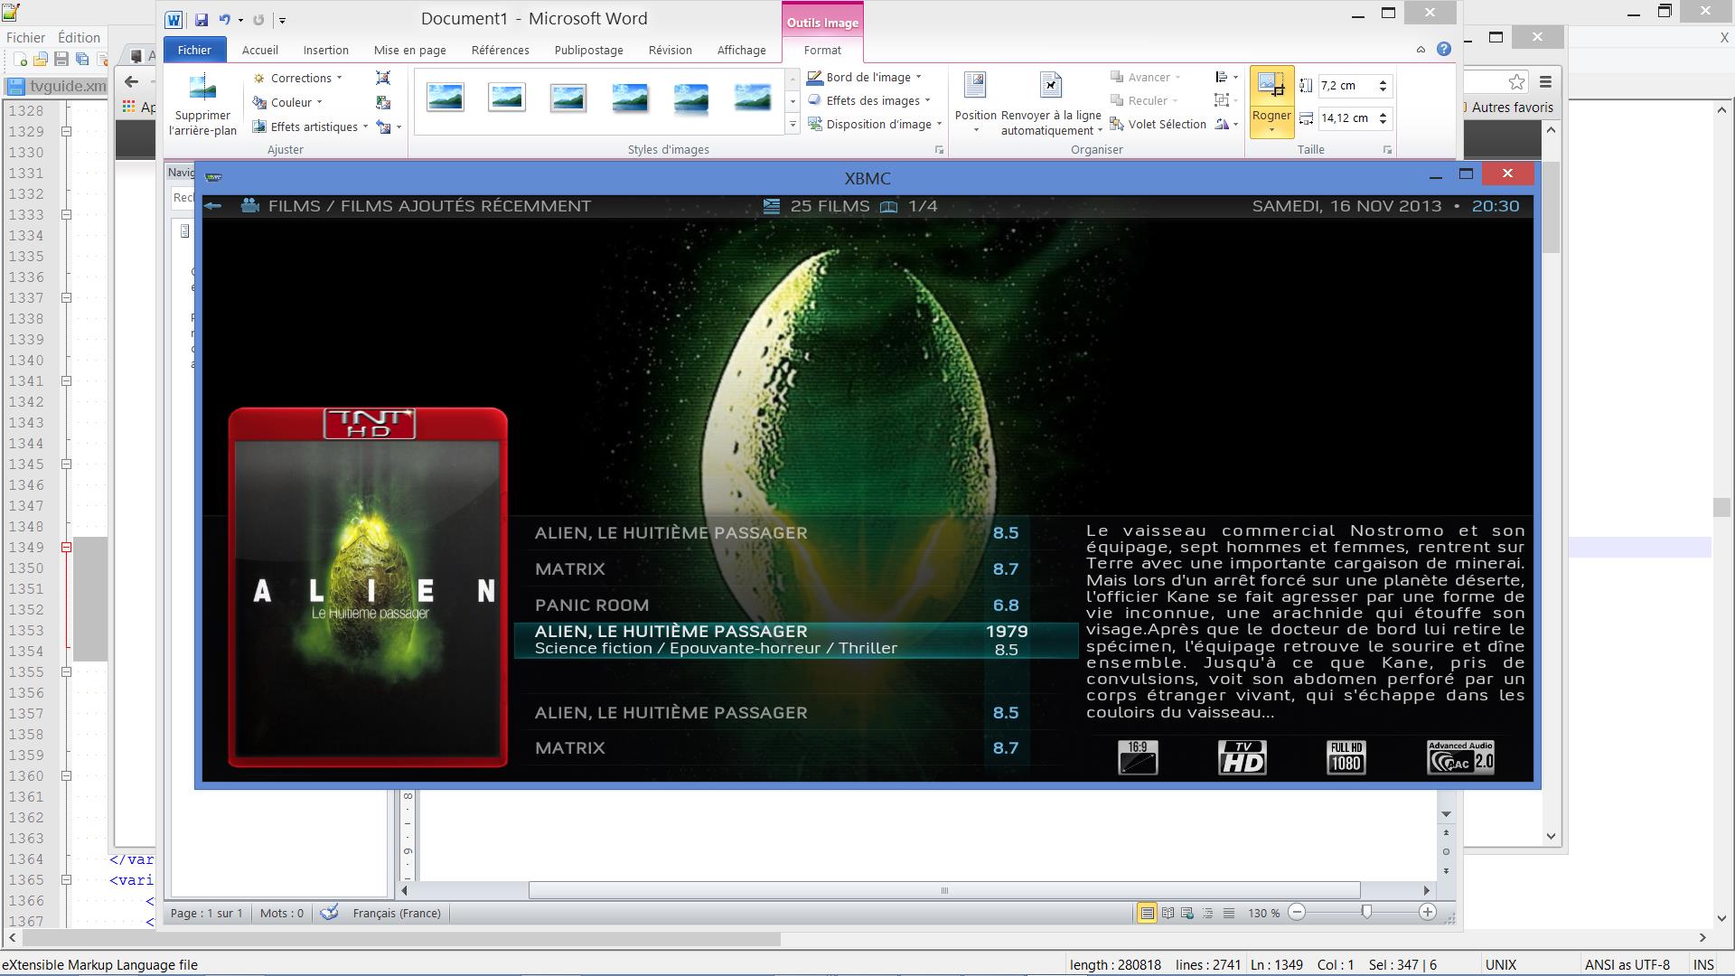Image resolution: width=1735 pixels, height=976 pixels.
Task: Click the New file icon in Notepad++ toolbar
Action: pos(20,60)
